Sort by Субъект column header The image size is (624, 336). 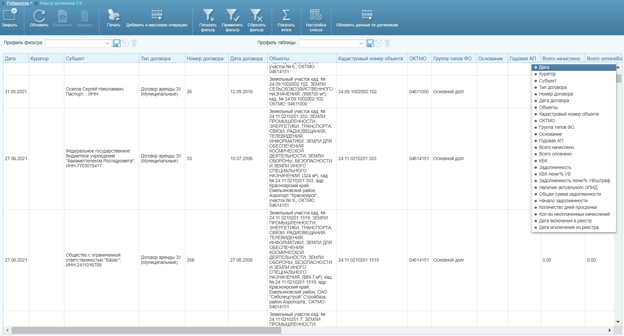pos(102,59)
